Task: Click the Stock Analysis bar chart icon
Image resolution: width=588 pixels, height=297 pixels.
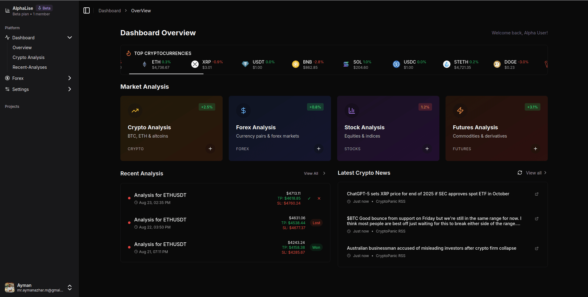Action: 352,111
